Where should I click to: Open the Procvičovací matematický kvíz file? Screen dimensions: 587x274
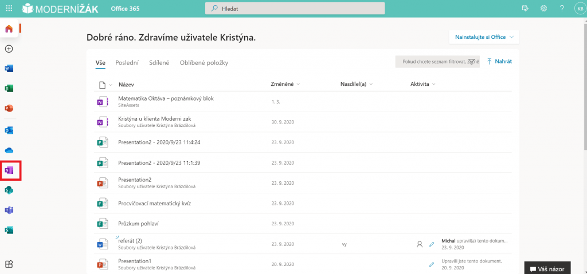[x=155, y=203]
